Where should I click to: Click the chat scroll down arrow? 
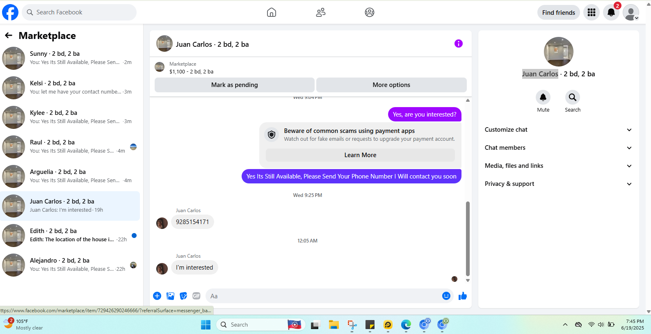tap(468, 281)
